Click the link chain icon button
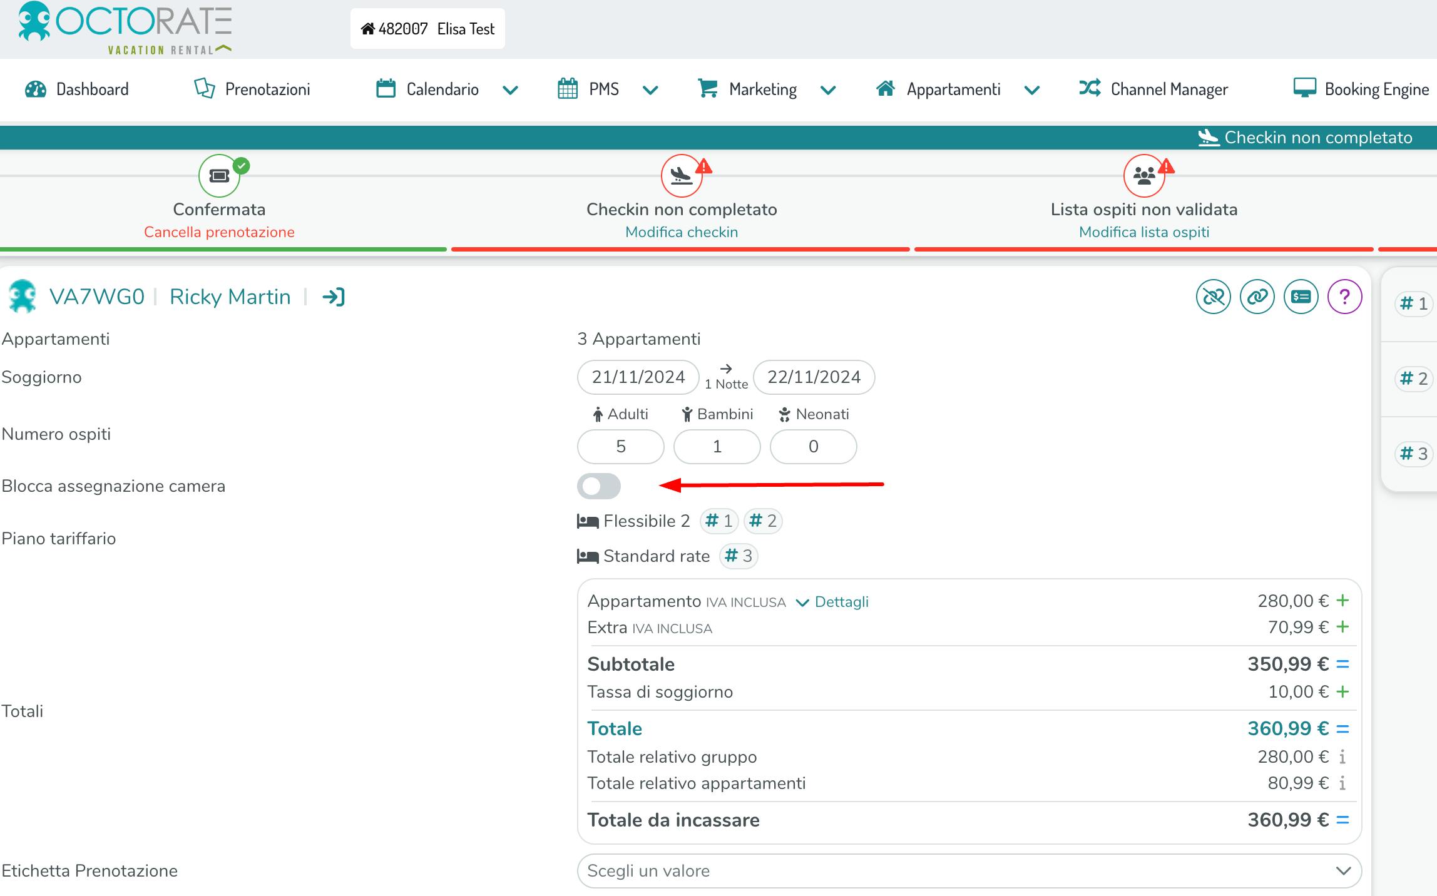Viewport: 1437px width, 896px height. (1257, 297)
